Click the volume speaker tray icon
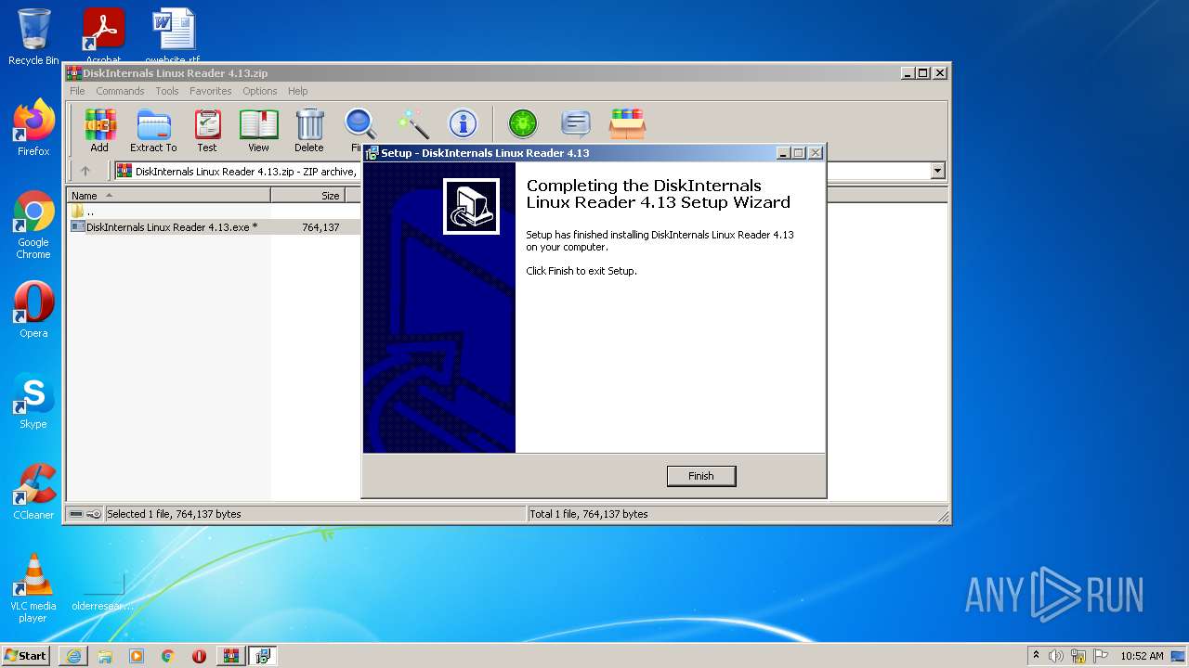The width and height of the screenshot is (1189, 668). [1056, 656]
